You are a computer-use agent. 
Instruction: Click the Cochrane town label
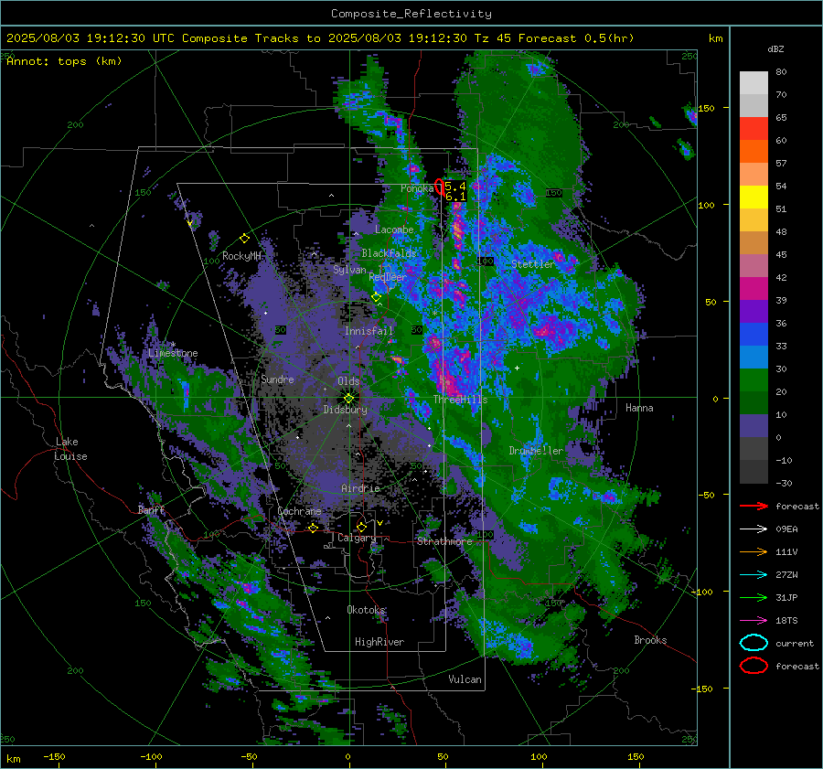[x=299, y=511]
